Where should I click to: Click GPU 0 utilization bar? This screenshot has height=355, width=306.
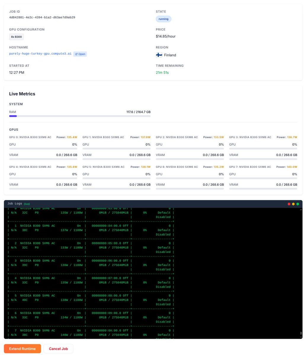43,149
